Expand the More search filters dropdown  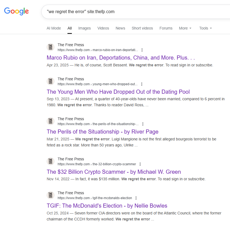tap(185, 28)
